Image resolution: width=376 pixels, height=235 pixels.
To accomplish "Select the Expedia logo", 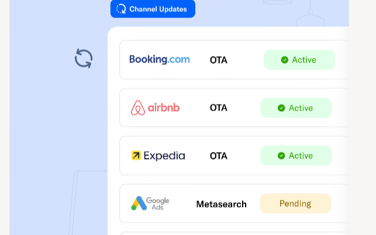I will click(x=158, y=155).
